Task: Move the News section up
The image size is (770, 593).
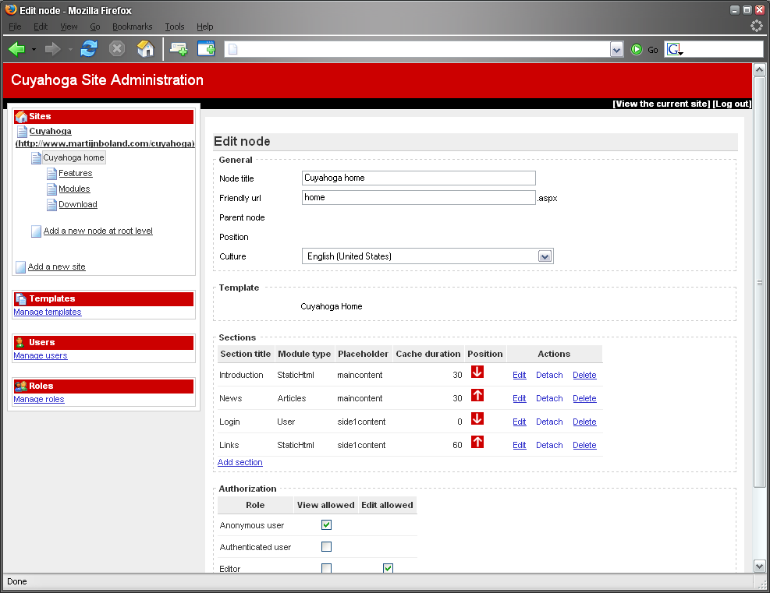Action: click(477, 395)
